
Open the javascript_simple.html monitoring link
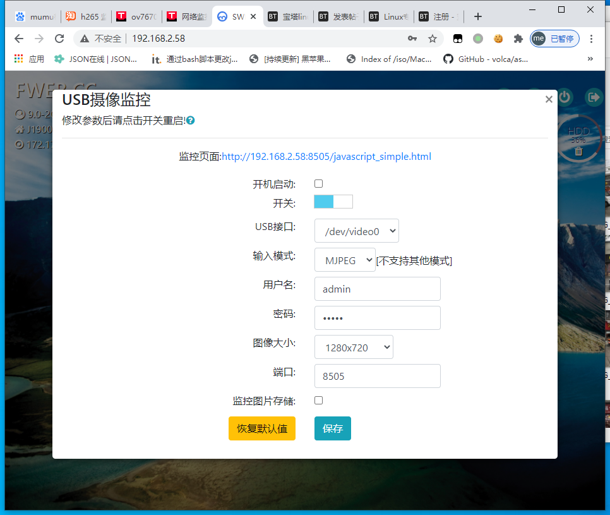[326, 156]
